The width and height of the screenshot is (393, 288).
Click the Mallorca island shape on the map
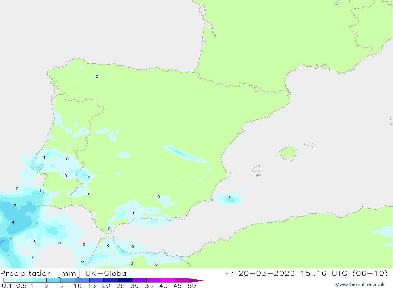287,153
